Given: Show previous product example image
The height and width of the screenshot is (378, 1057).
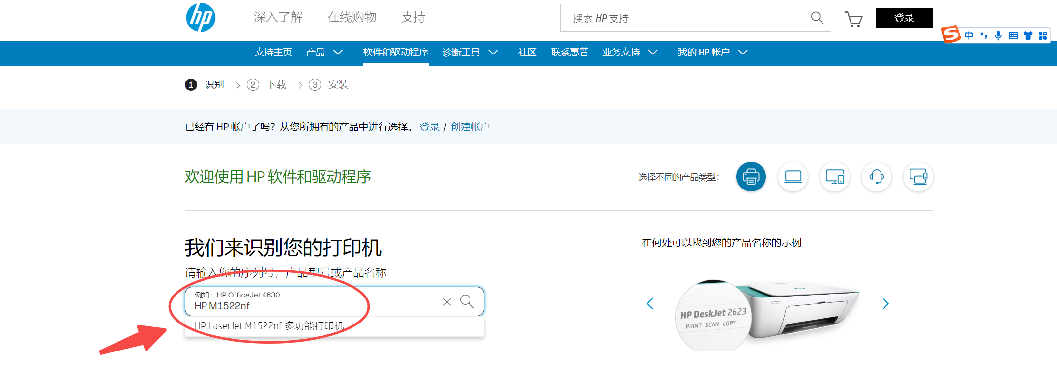Looking at the screenshot, I should pyautogui.click(x=650, y=304).
